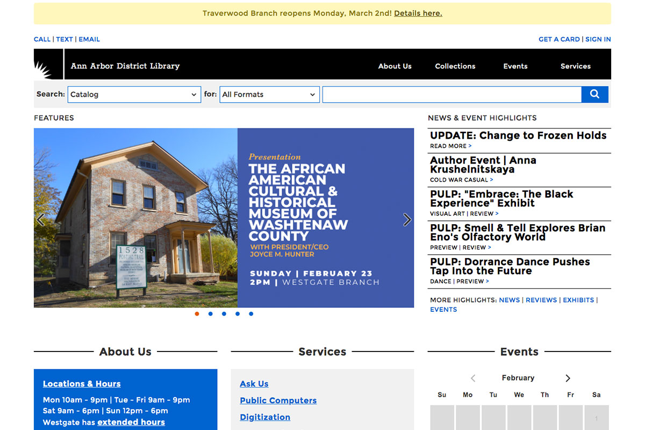Image resolution: width=645 pixels, height=430 pixels.
Task: Open the Collections navigation menu
Action: point(455,66)
